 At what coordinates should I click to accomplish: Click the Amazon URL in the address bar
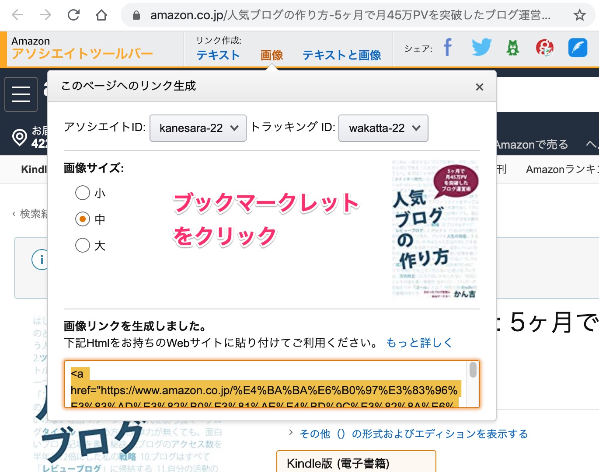(350, 15)
